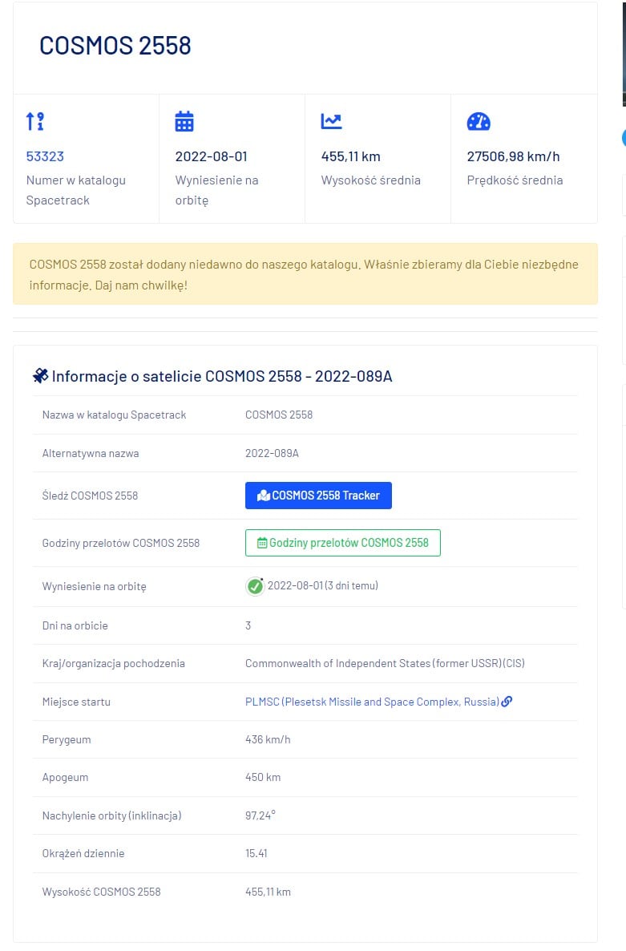Click the launch date calendar icon
Viewport: 626px width, 951px height.
point(184,122)
